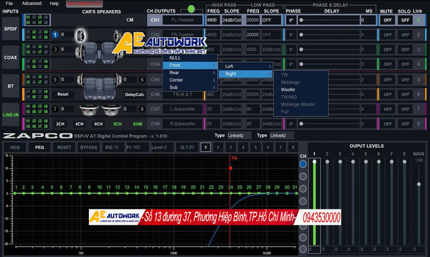This screenshot has height=257, width=430.
Task: Click the MAIN output level fader
Action: [x=419, y=184]
